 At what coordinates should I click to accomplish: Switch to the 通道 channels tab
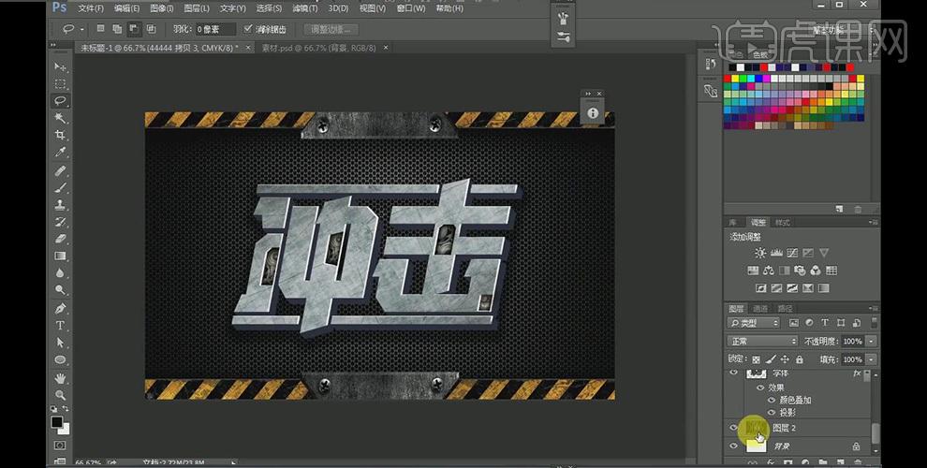click(x=760, y=309)
